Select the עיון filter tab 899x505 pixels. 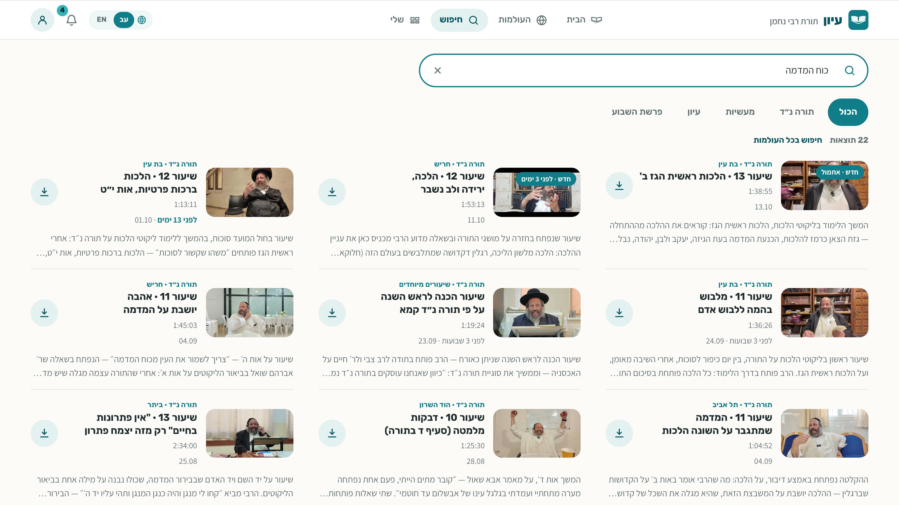[693, 112]
